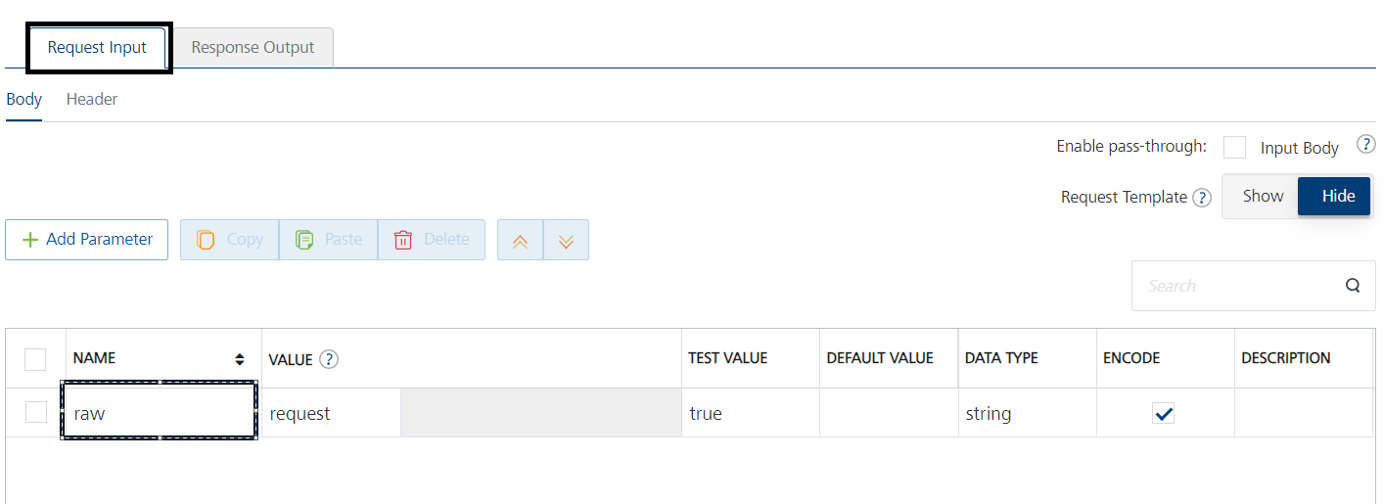Enable the Input Body pass-through checkbox
This screenshot has height=504, width=1383.
tap(1235, 147)
